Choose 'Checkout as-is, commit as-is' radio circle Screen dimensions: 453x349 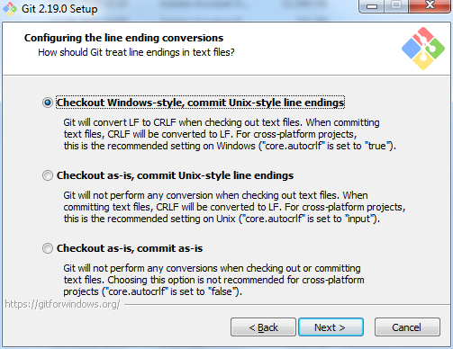coord(48,248)
